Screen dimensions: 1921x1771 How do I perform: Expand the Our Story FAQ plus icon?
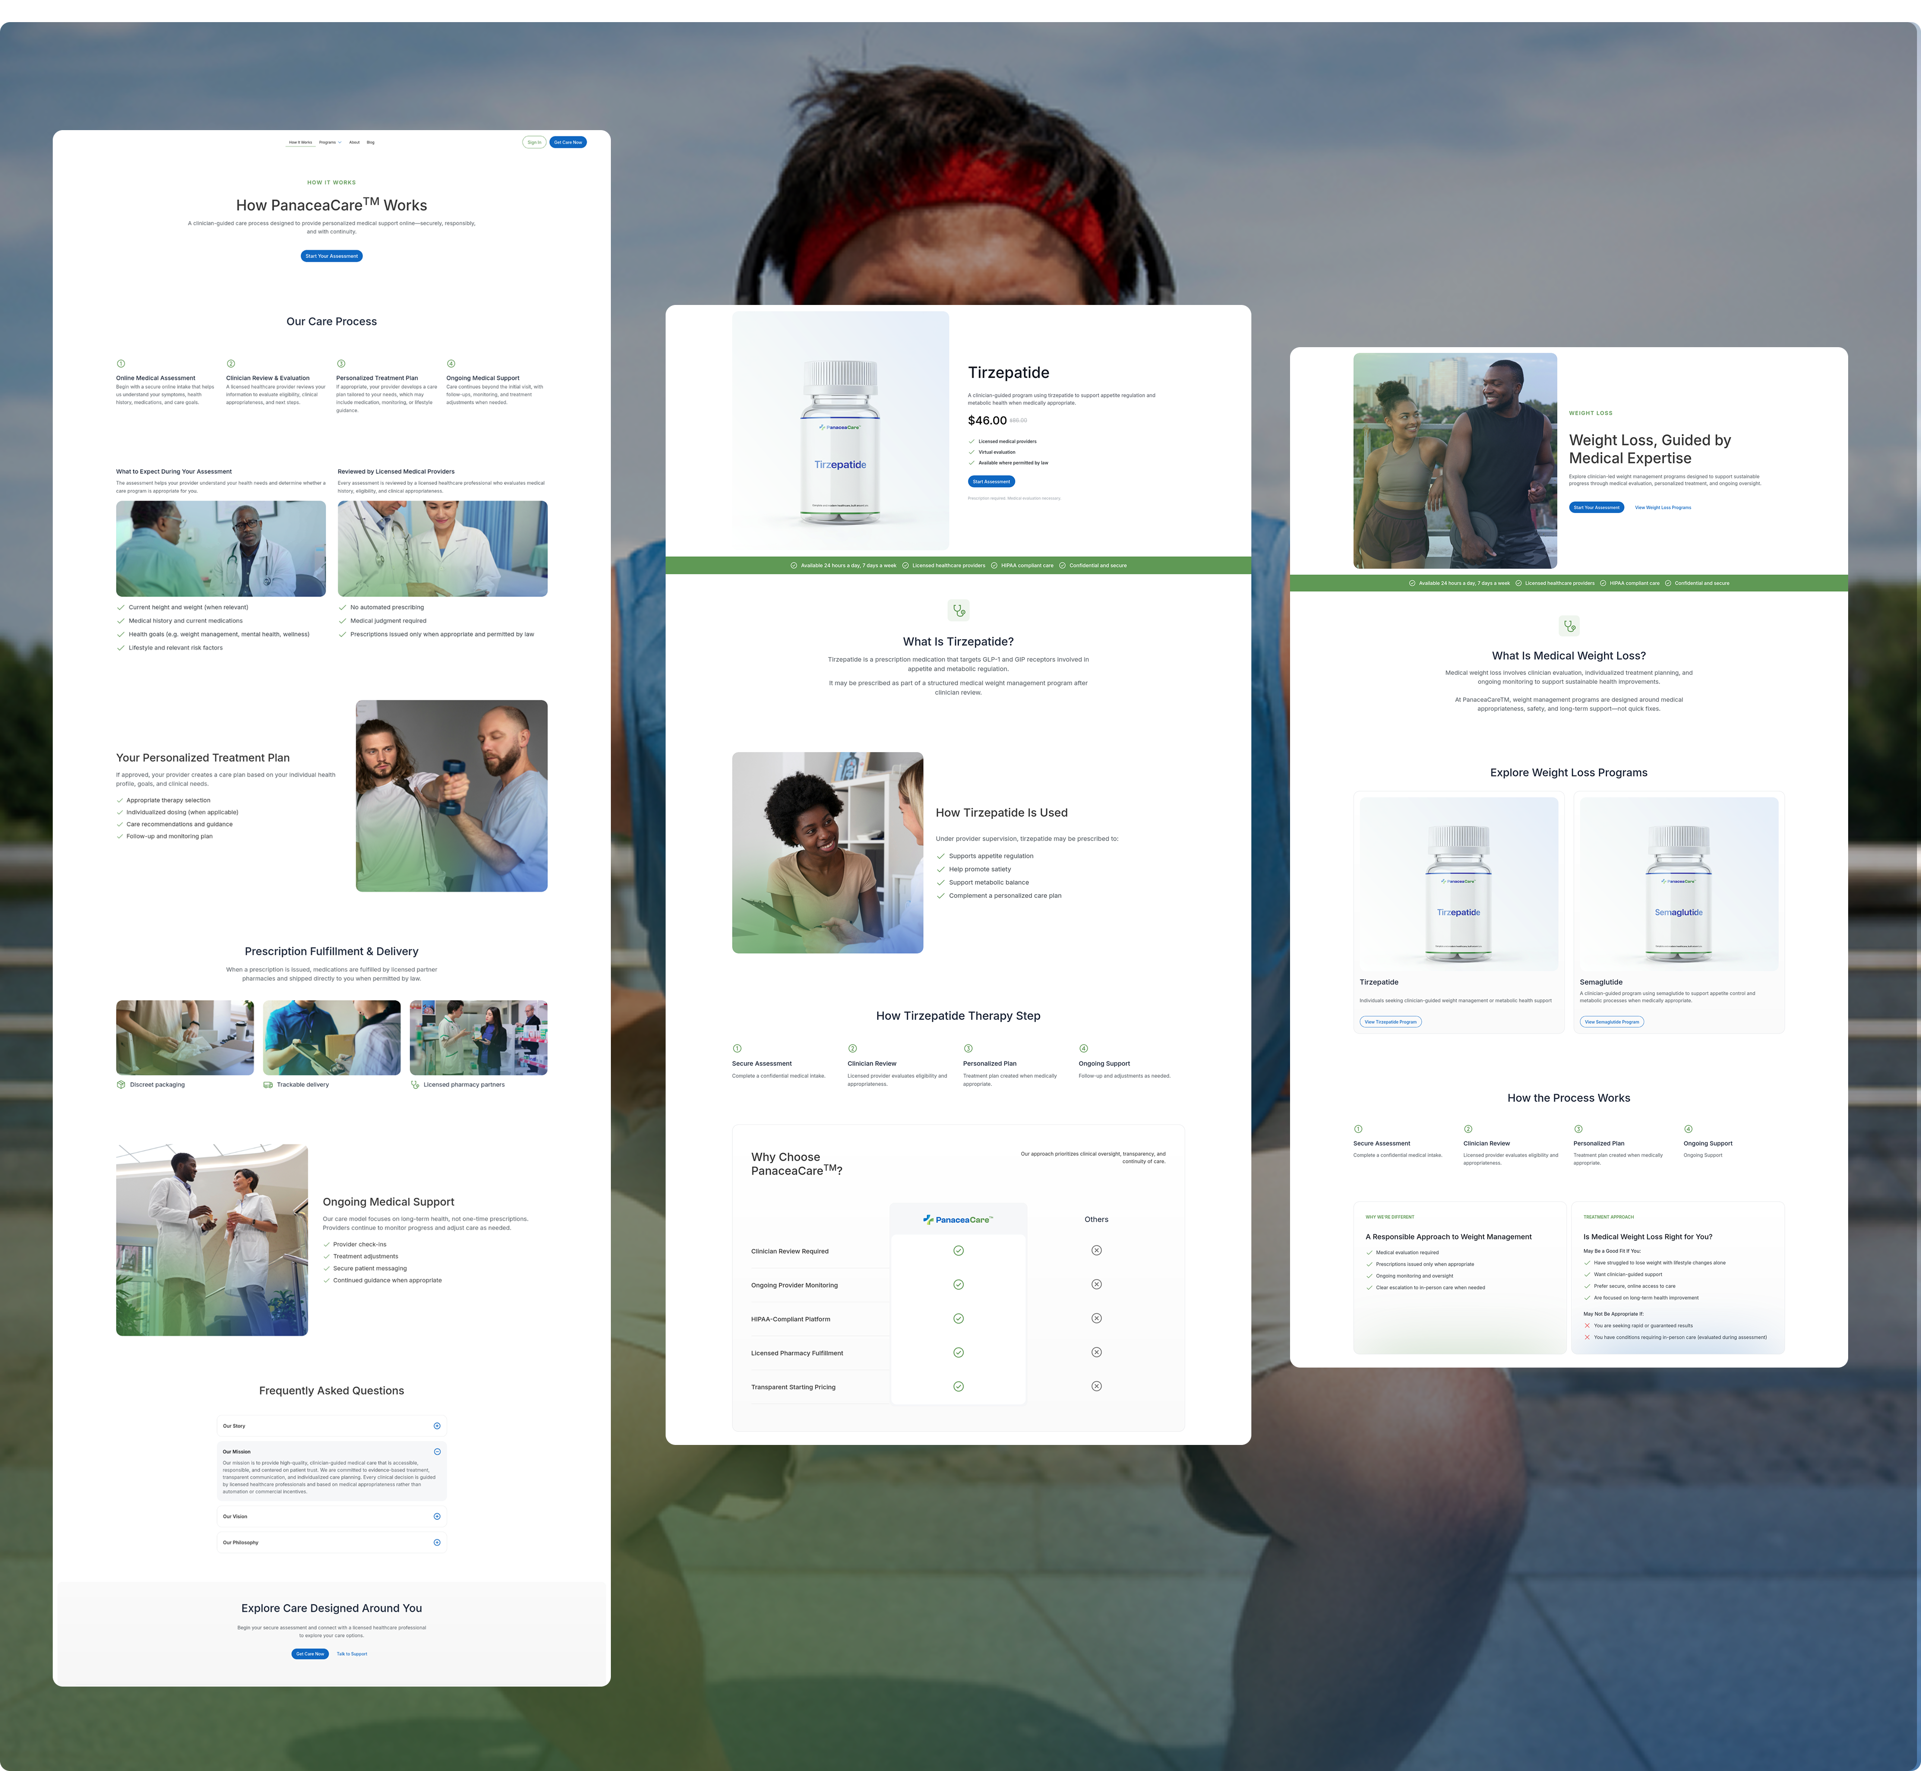click(437, 1426)
